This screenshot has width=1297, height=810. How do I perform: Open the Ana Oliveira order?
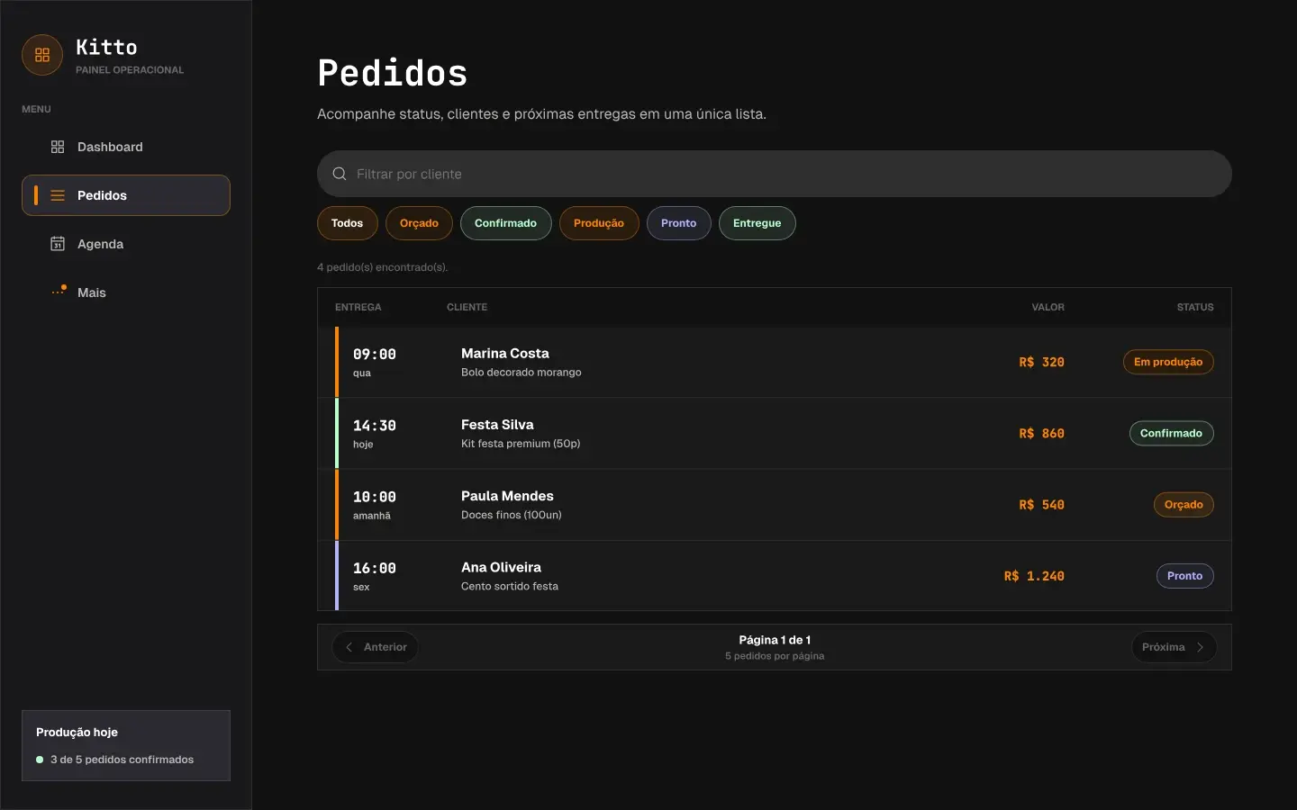coord(775,576)
